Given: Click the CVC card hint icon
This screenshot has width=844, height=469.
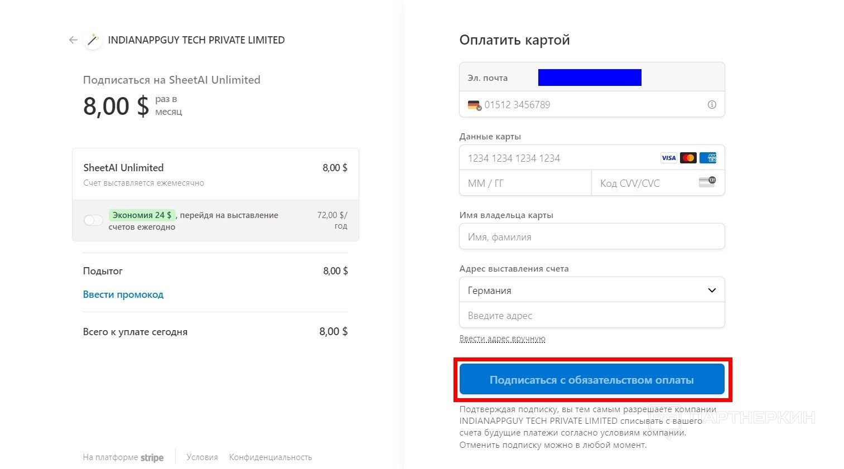Looking at the screenshot, I should [x=707, y=182].
